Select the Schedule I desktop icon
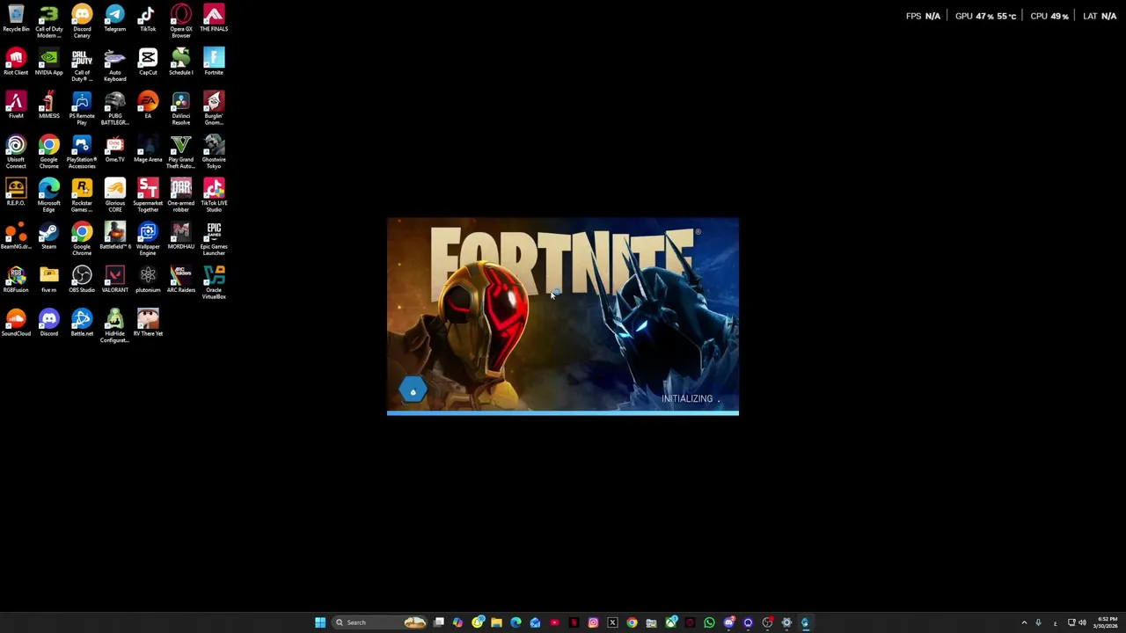 click(x=181, y=62)
